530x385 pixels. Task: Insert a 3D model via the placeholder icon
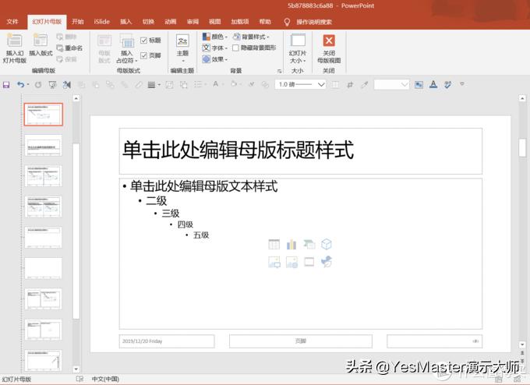327,245
